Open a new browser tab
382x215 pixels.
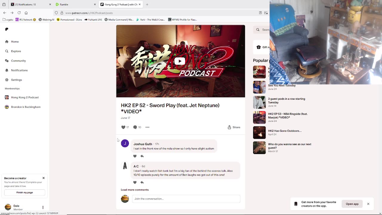click(x=147, y=4)
